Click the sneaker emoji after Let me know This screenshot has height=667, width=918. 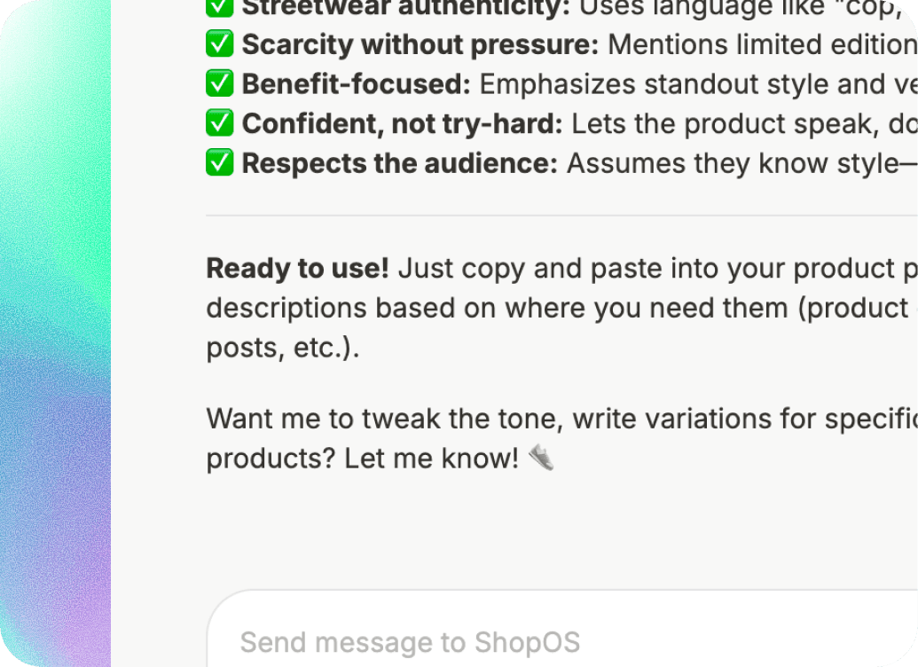pyautogui.click(x=542, y=456)
